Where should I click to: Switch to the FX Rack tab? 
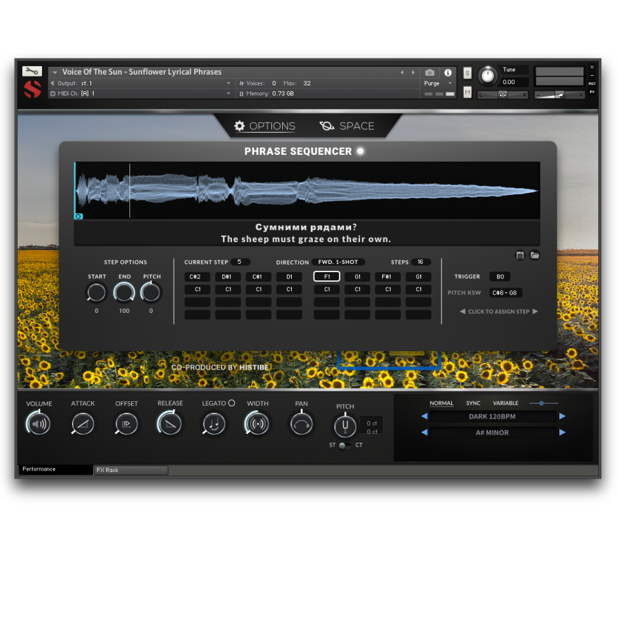(x=131, y=470)
